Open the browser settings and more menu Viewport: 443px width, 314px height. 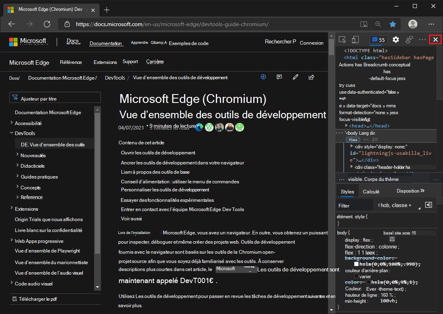(431, 24)
